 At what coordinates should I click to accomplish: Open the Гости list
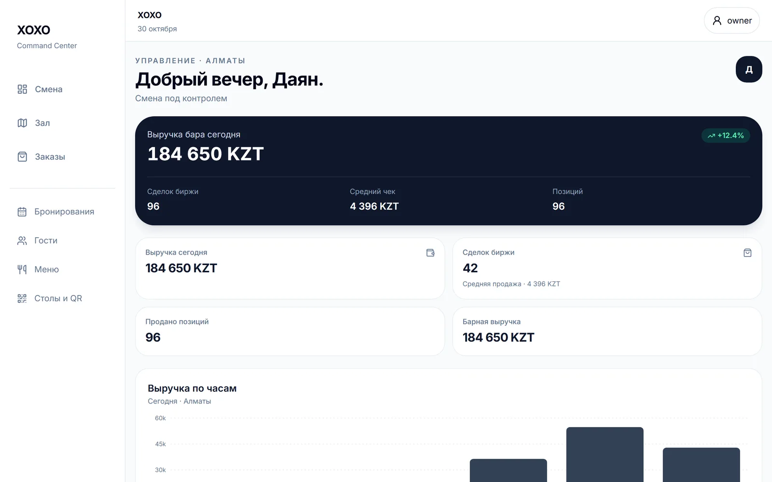(63, 241)
